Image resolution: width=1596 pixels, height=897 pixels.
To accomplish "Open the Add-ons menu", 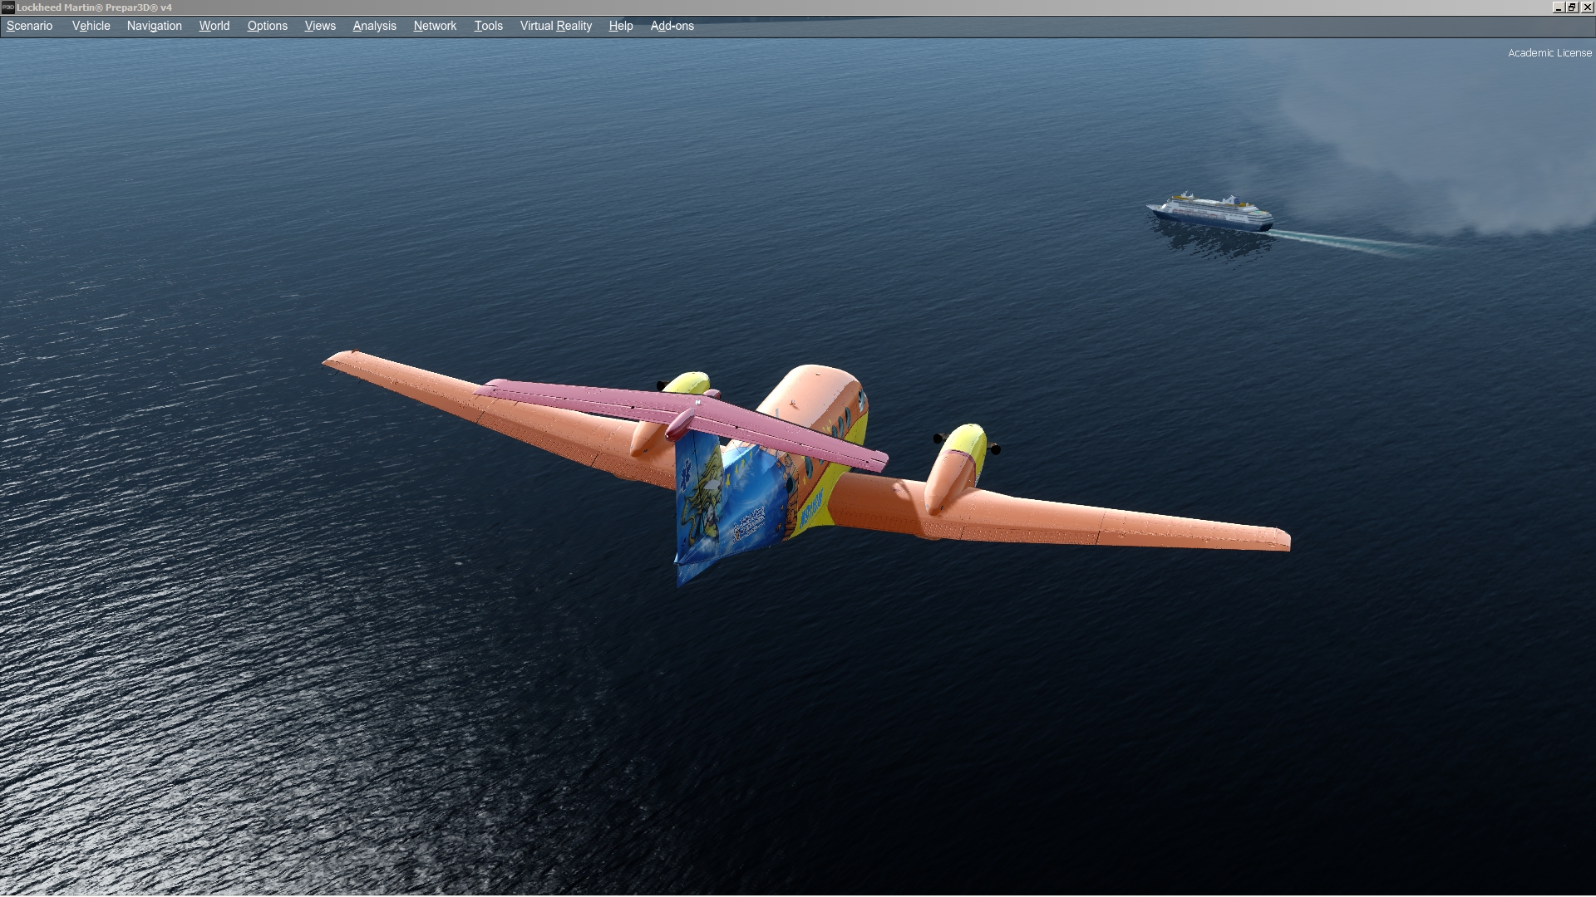I will coord(672,26).
